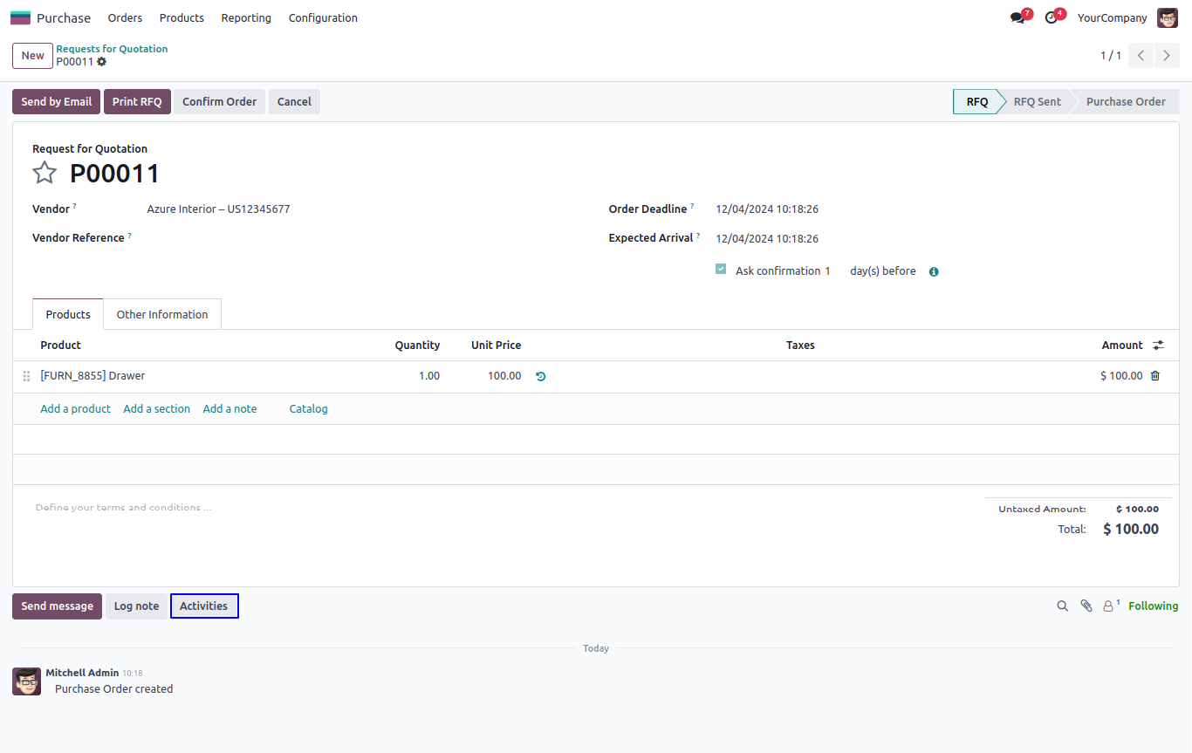Click the price history icon beside the unit price
The height and width of the screenshot is (753, 1192).
[541, 376]
